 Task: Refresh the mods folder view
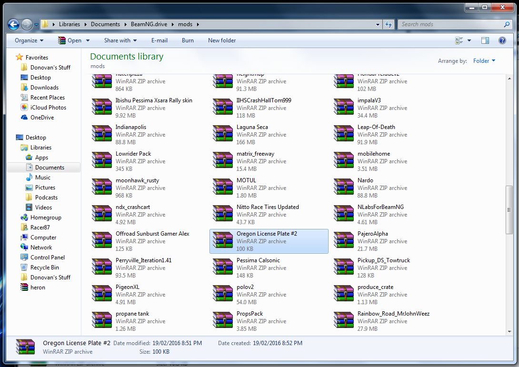pos(389,24)
